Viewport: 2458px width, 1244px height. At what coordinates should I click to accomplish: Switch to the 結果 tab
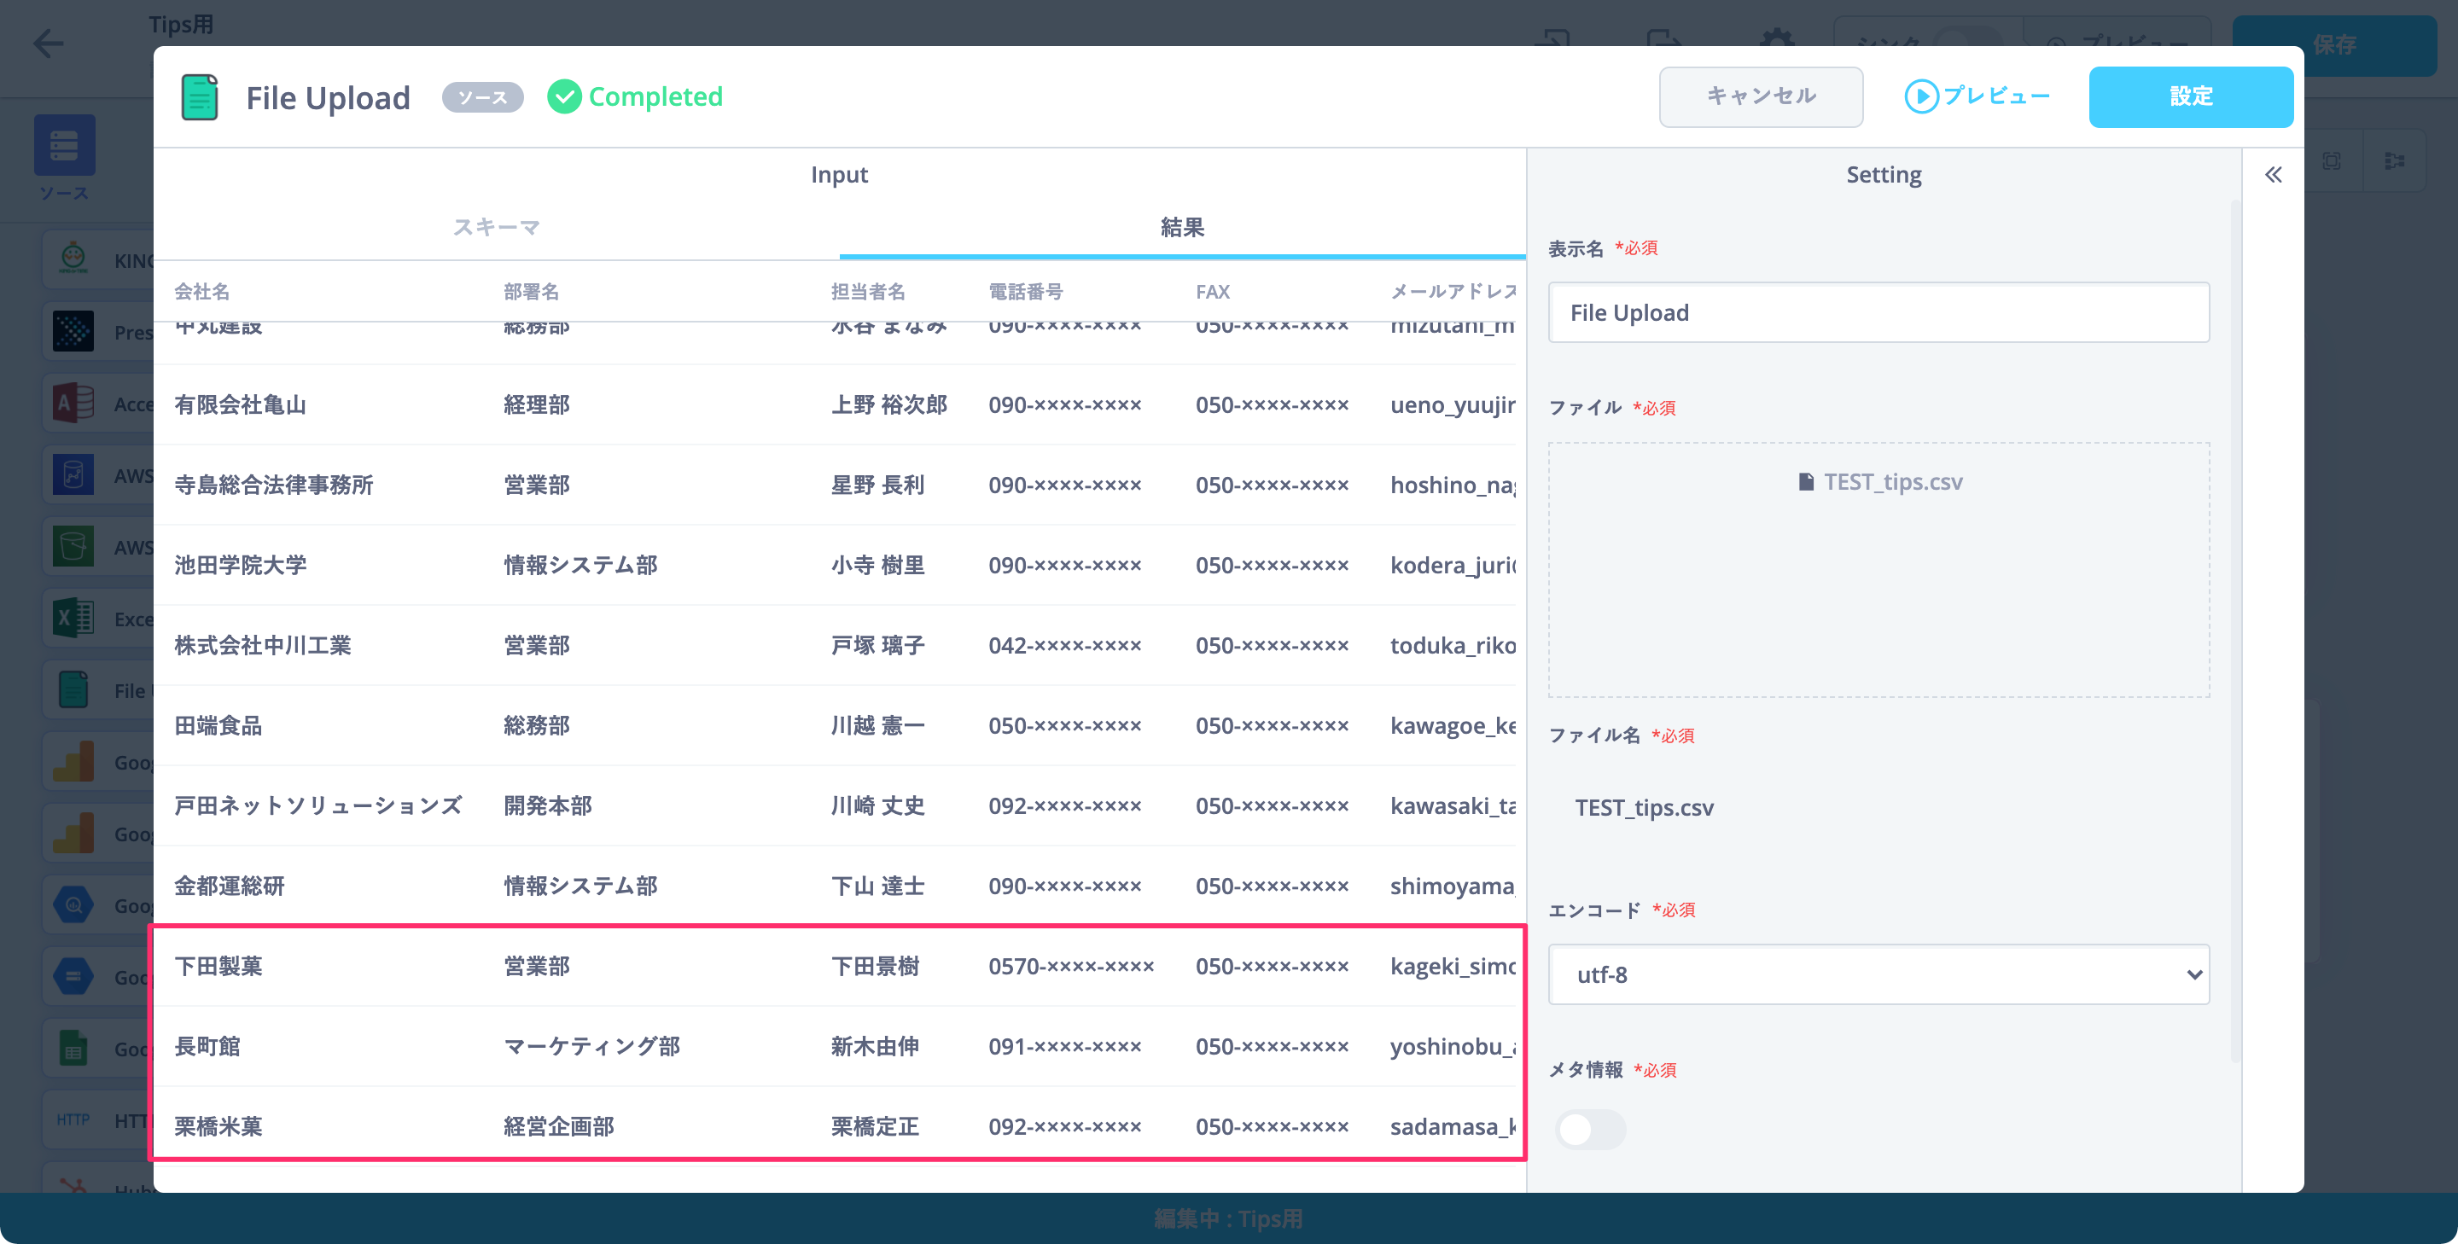1182,228
